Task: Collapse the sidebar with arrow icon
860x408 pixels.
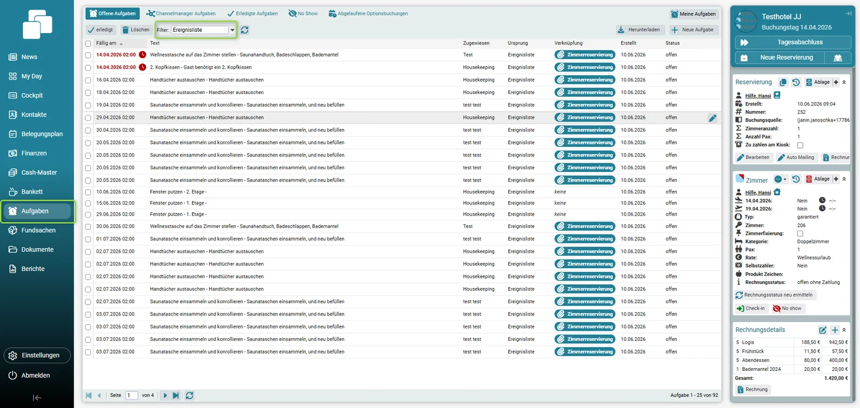Action: point(37,398)
